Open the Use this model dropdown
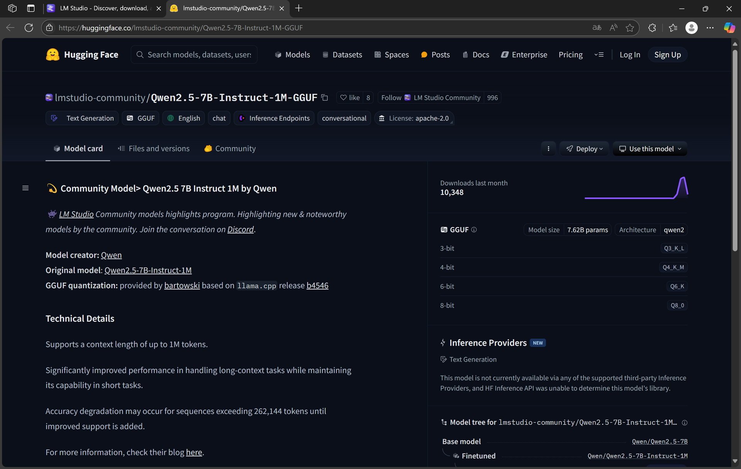Viewport: 741px width, 469px height. pos(650,149)
